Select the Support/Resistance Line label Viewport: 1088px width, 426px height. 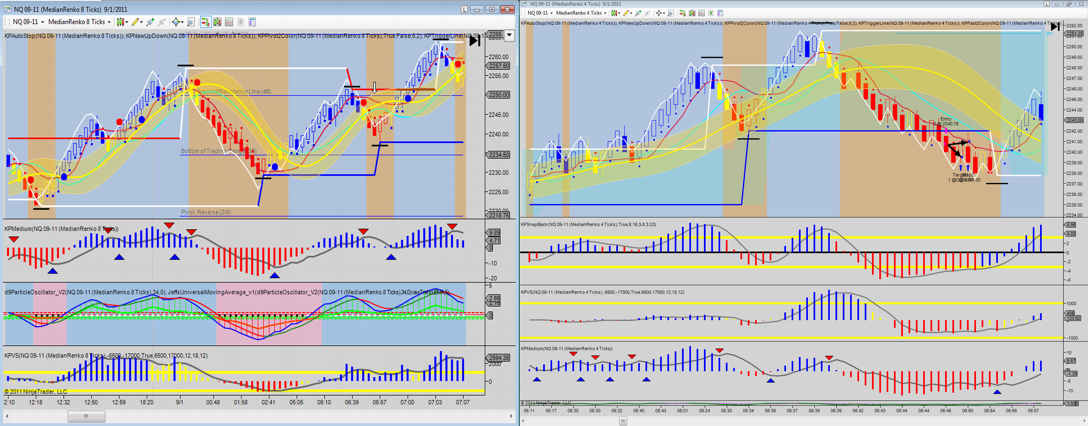coord(233,92)
